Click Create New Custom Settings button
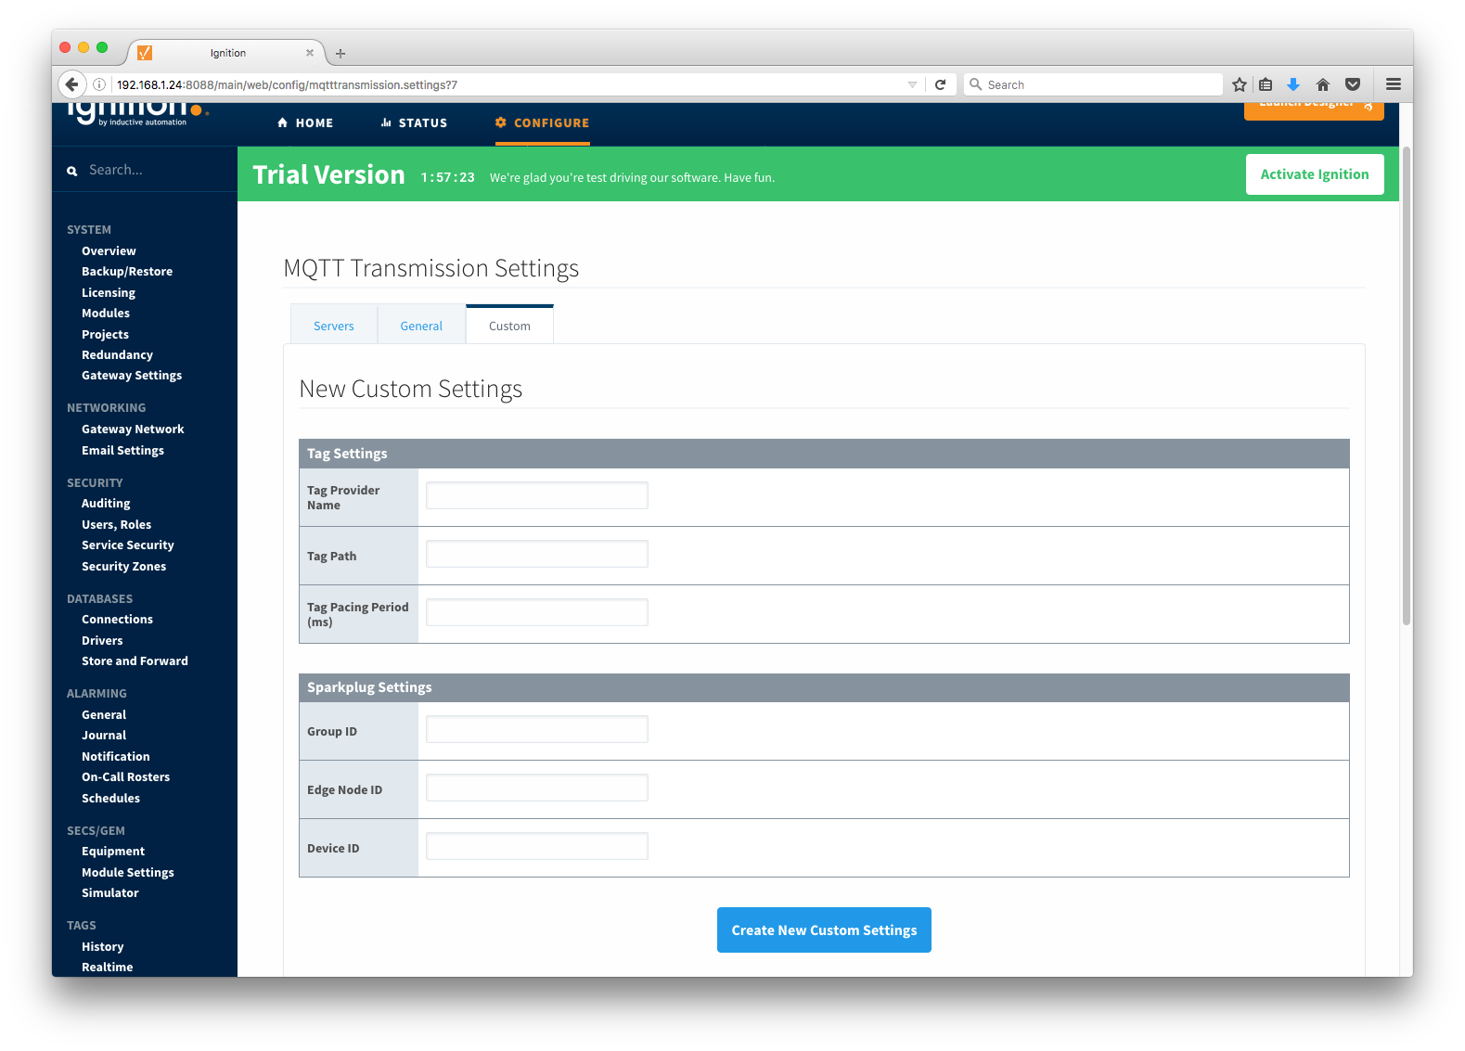The height and width of the screenshot is (1051, 1465). point(824,929)
